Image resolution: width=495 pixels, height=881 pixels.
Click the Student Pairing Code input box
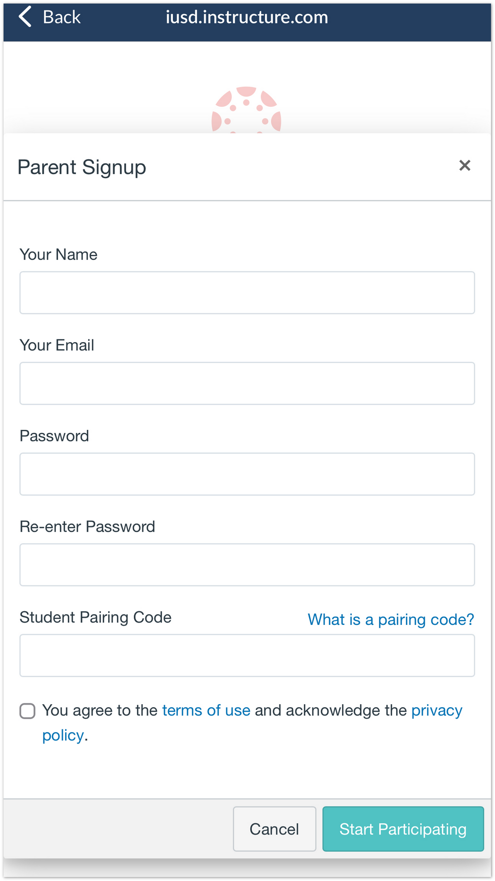click(x=247, y=655)
